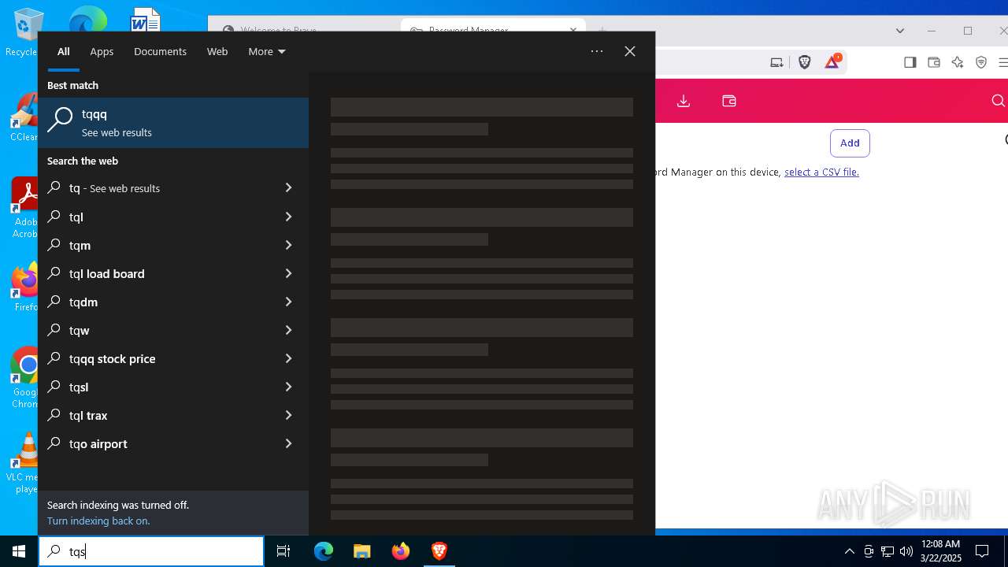Select the All search filter tab
This screenshot has height=567, width=1008.
(x=64, y=51)
